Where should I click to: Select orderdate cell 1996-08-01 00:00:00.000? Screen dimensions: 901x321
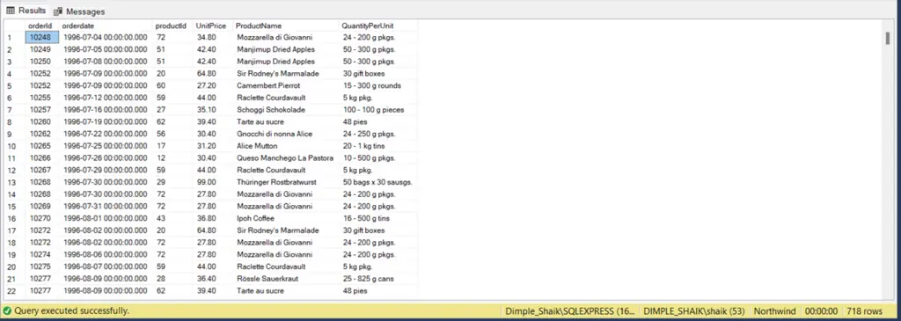click(x=106, y=218)
